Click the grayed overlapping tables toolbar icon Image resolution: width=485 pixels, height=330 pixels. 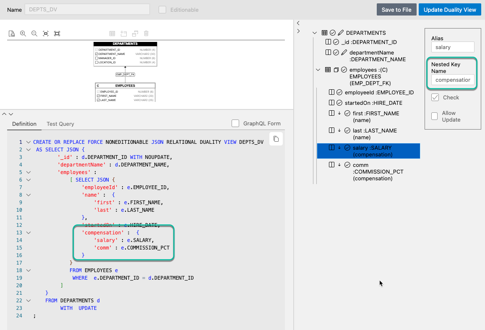pos(135,34)
